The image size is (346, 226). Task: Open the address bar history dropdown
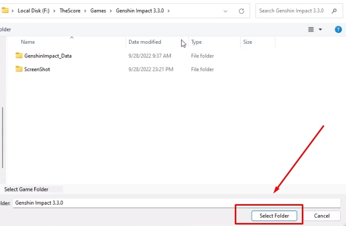pyautogui.click(x=225, y=11)
